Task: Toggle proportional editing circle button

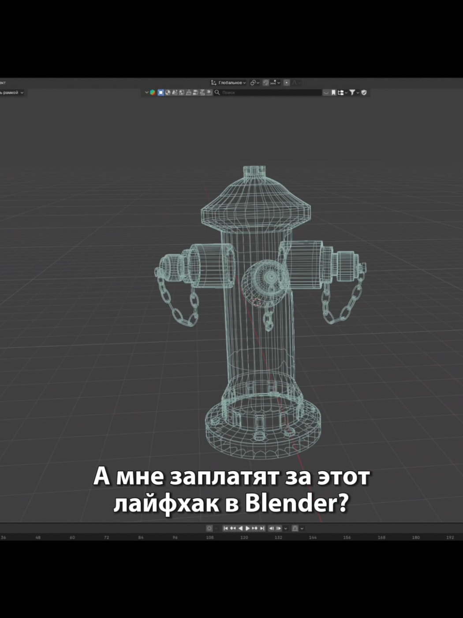Action: [287, 82]
